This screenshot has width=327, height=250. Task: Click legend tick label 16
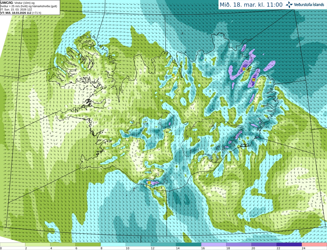203,248
